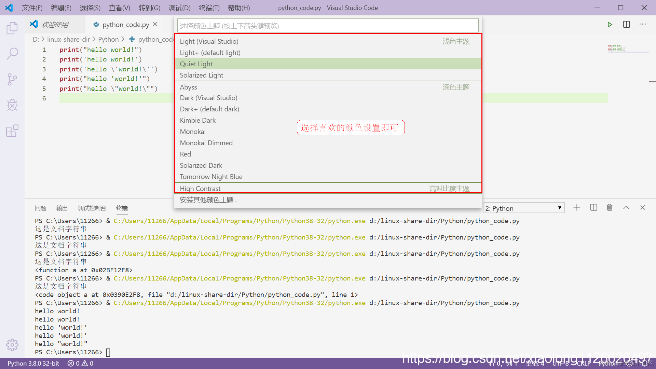
Task: Switch to the 终端 panel tab
Action: [122, 208]
